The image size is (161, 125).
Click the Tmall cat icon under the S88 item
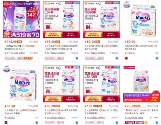[126, 58]
